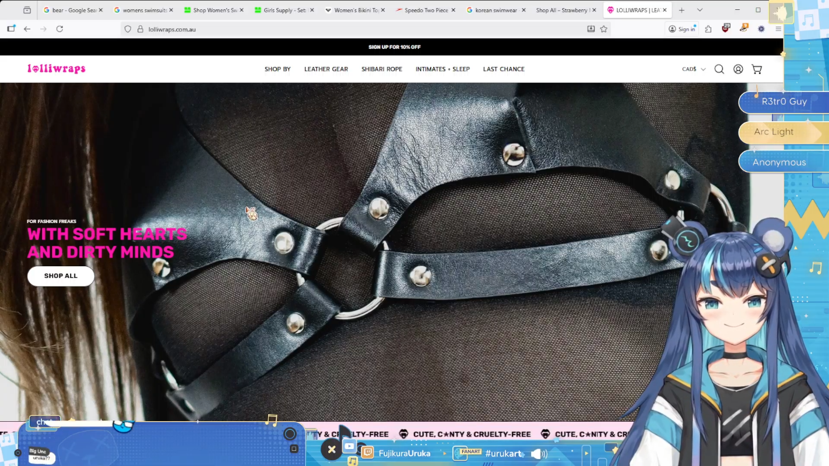Viewport: 829px width, 466px height.
Task: Click the browser Sign in button
Action: coord(682,29)
